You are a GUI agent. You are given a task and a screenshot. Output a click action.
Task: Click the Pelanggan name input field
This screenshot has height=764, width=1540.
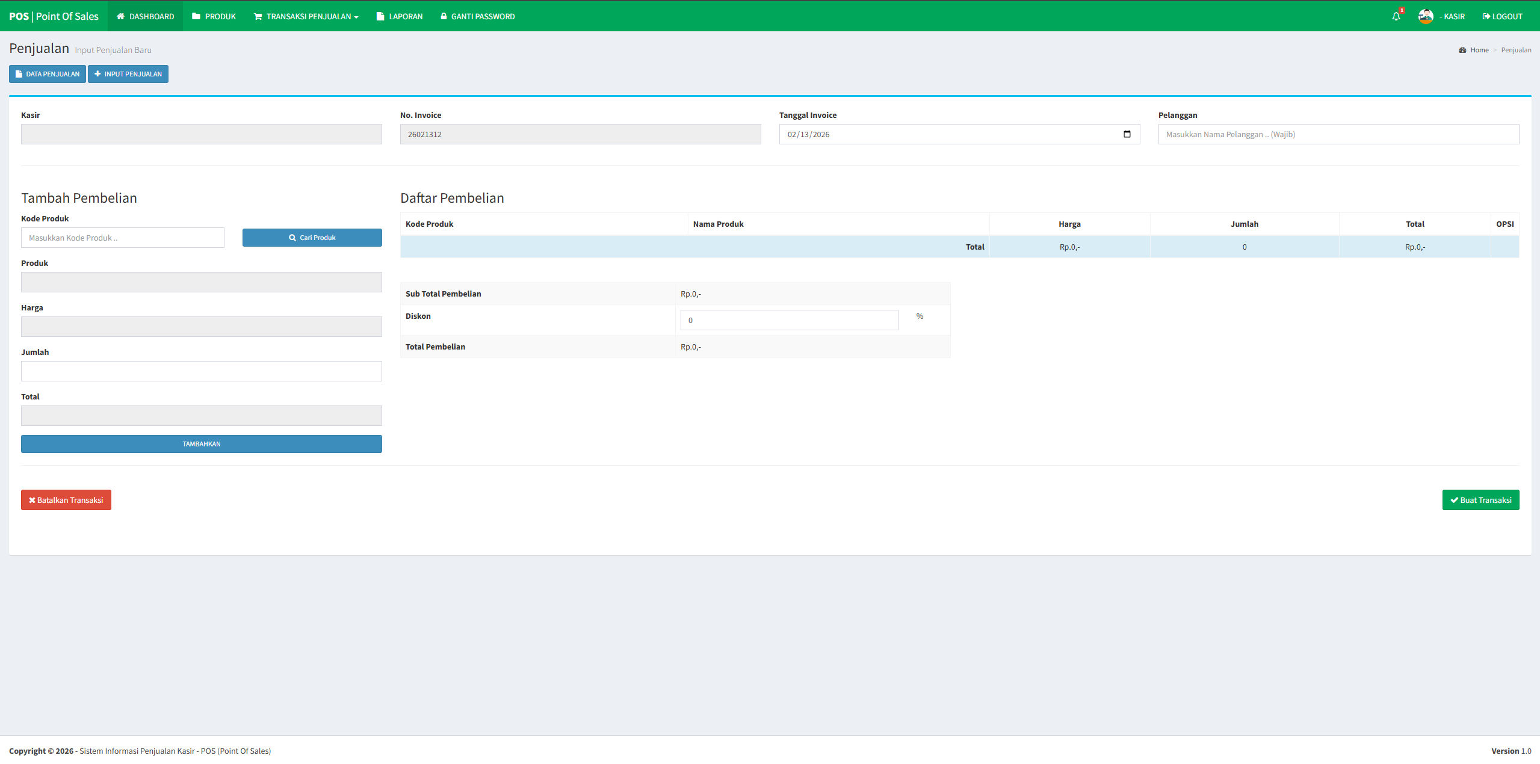click(x=1338, y=134)
